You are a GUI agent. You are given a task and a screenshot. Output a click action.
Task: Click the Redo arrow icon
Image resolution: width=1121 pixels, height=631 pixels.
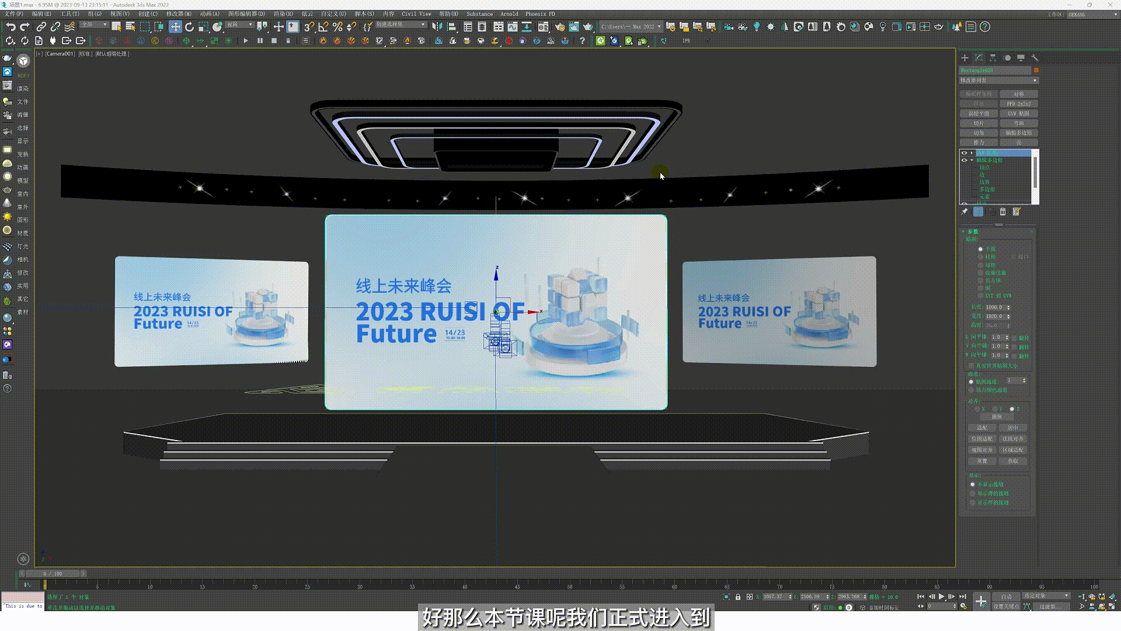25,27
